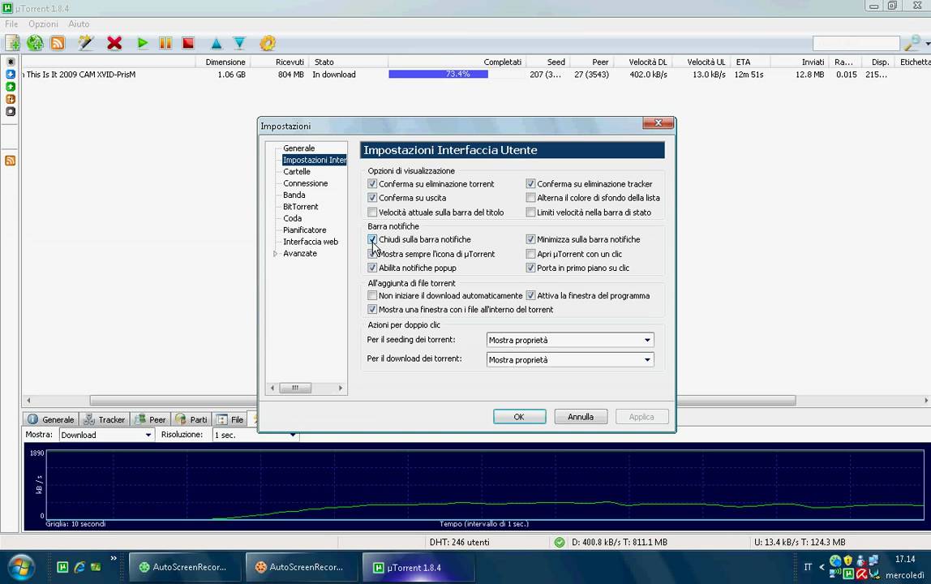Toggle Minimizza sulla barra notifiche checkbox

(531, 239)
